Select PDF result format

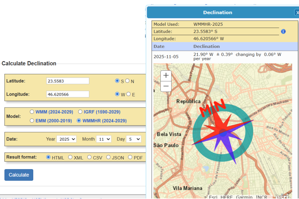coord(130,157)
